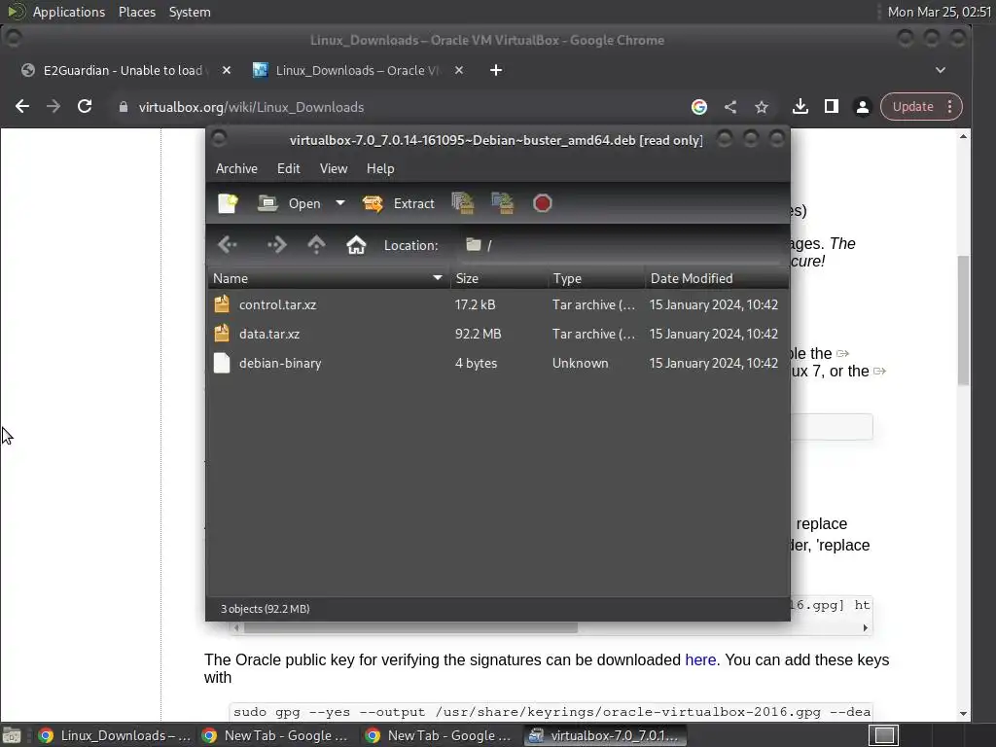Open the Applications menu in the top panel
This screenshot has height=747, width=996.
69,12
